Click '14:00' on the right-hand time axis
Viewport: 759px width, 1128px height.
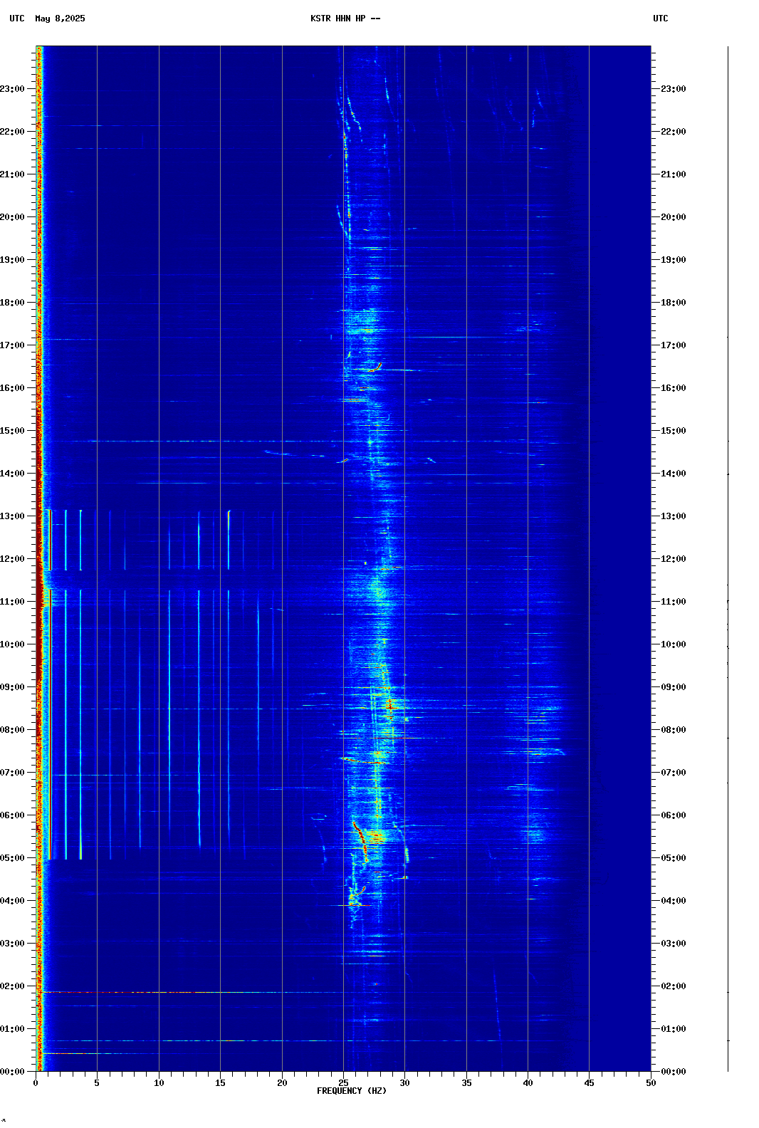[674, 474]
